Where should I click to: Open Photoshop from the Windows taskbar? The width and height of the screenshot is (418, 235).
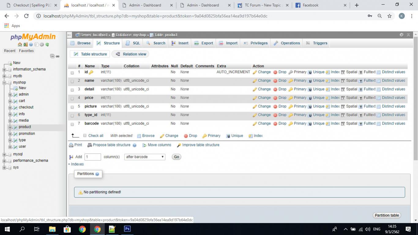point(127,229)
